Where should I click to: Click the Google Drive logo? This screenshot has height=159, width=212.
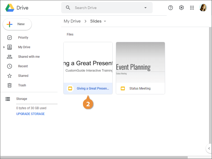coord(10,8)
